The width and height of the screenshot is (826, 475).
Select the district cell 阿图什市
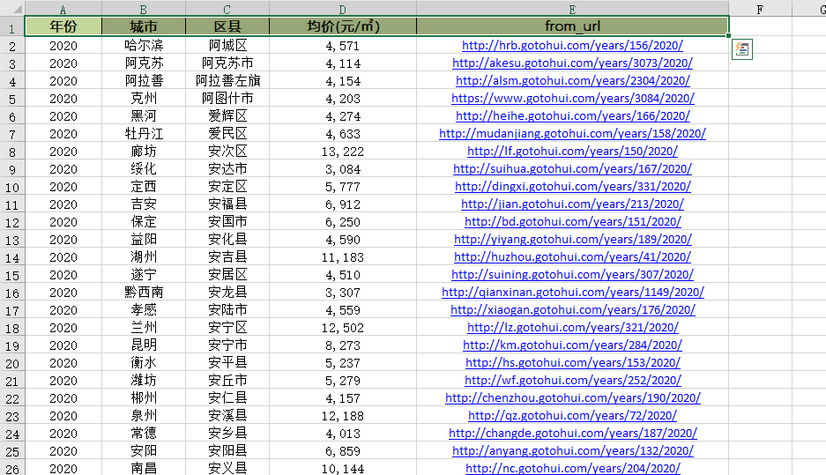click(x=227, y=99)
